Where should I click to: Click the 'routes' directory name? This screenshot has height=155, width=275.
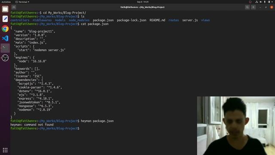pos(174,20)
